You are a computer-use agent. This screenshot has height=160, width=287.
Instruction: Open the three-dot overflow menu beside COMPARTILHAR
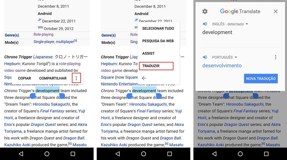[x=76, y=78]
